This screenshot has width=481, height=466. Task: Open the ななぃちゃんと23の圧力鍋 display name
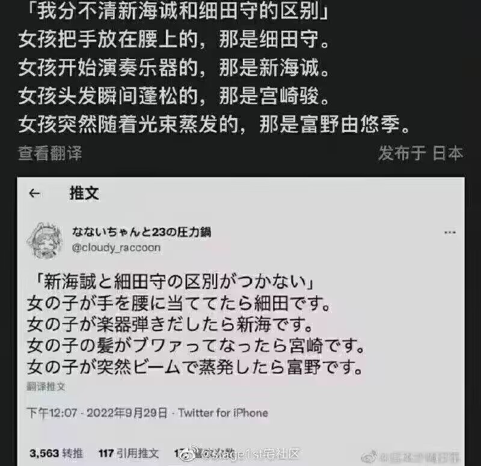(x=141, y=232)
